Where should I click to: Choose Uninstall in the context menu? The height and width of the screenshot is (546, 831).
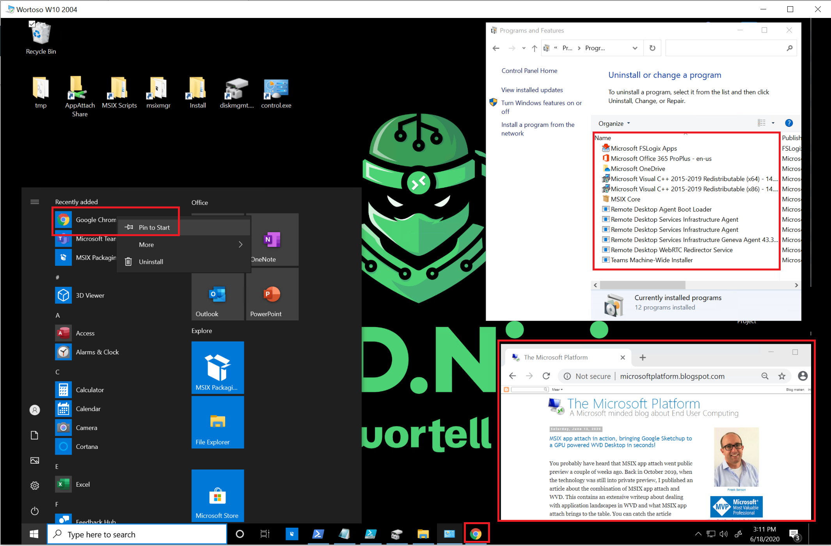tap(183, 262)
